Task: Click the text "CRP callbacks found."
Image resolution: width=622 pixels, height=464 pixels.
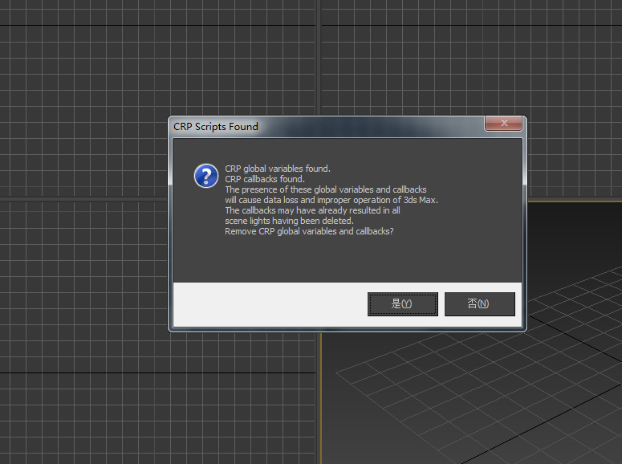Action: pos(265,179)
